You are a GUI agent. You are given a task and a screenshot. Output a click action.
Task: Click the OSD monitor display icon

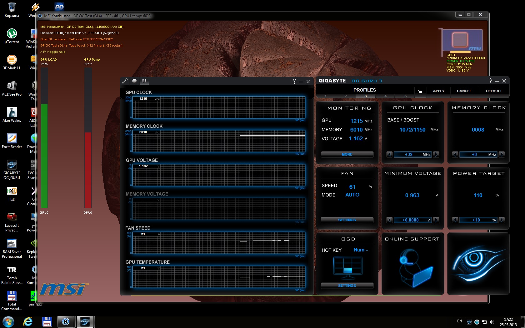click(x=348, y=268)
